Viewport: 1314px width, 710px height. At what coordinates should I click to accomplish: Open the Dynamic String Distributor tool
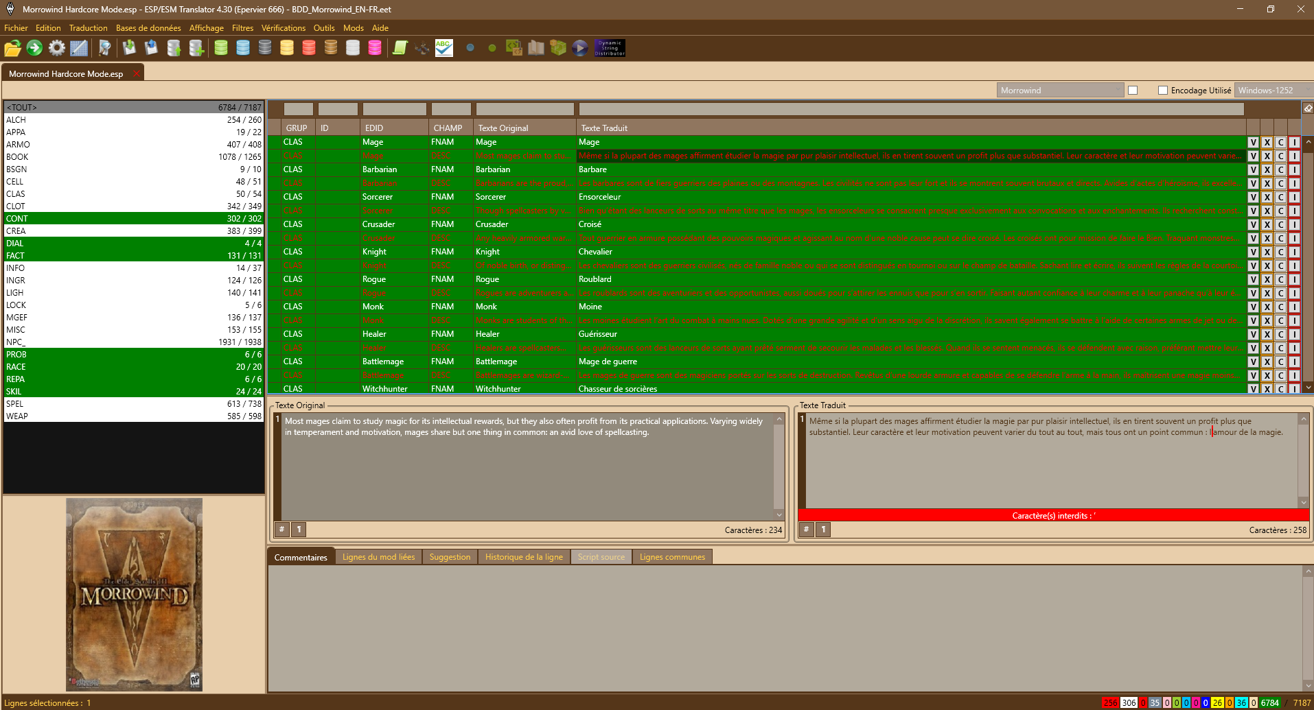pos(610,48)
